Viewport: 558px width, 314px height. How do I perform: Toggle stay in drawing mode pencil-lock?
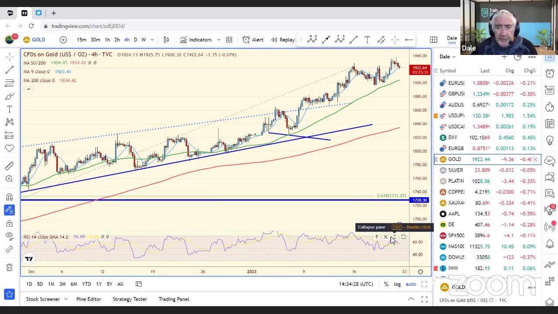[x=9, y=210]
